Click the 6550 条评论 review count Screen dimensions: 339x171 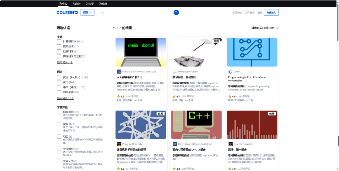188,96
